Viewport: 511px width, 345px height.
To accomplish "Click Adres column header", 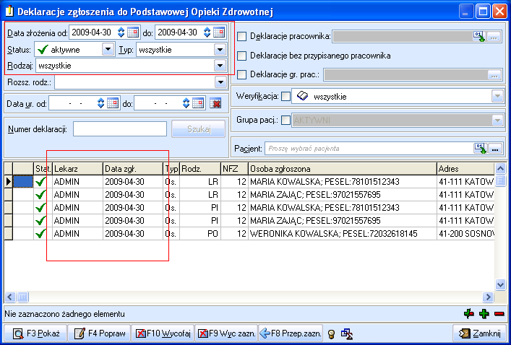I will pos(465,169).
